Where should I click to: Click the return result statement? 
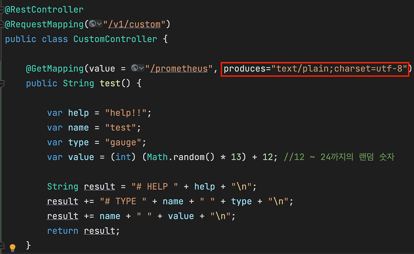[83, 231]
